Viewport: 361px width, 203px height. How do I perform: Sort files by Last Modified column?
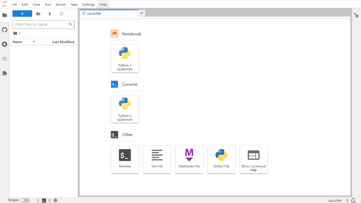coord(63,42)
